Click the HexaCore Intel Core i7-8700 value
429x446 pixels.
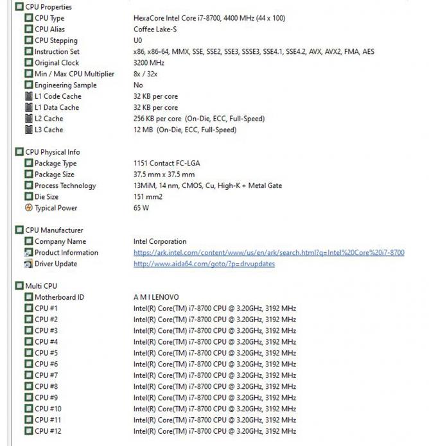tap(209, 18)
